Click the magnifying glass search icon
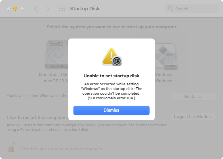Screen dimensions: 223x159 coord(171,9)
